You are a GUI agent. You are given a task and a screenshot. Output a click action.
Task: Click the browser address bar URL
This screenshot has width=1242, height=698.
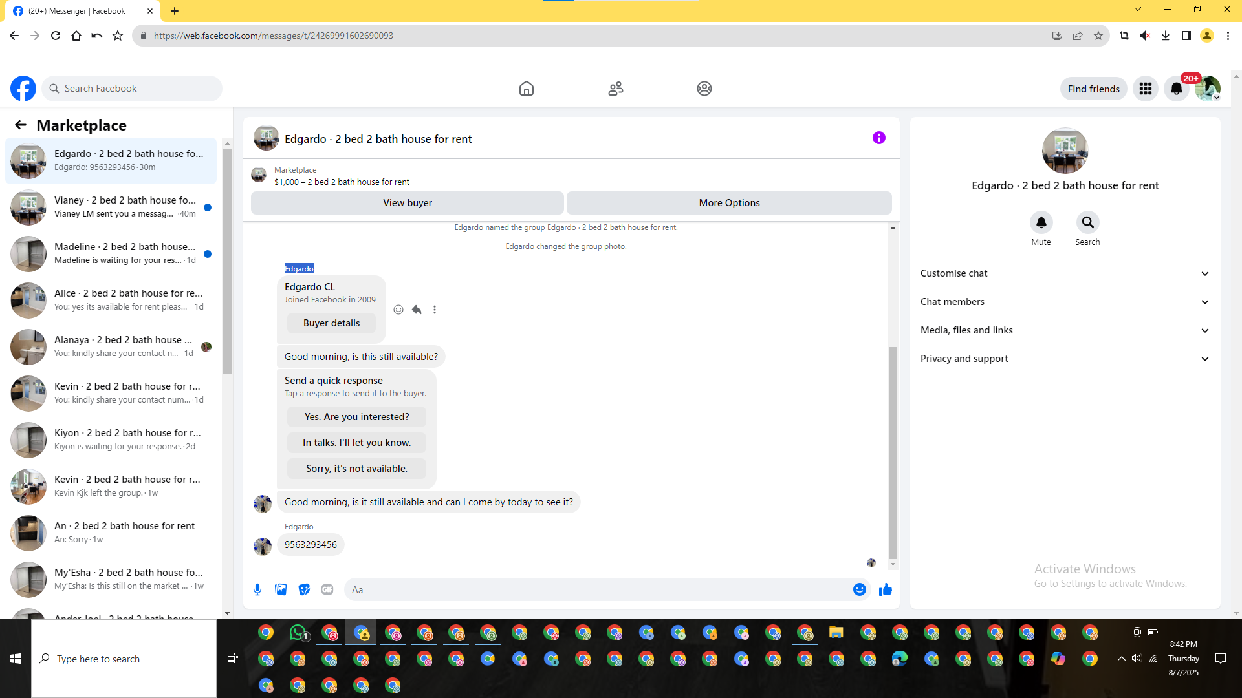point(274,36)
